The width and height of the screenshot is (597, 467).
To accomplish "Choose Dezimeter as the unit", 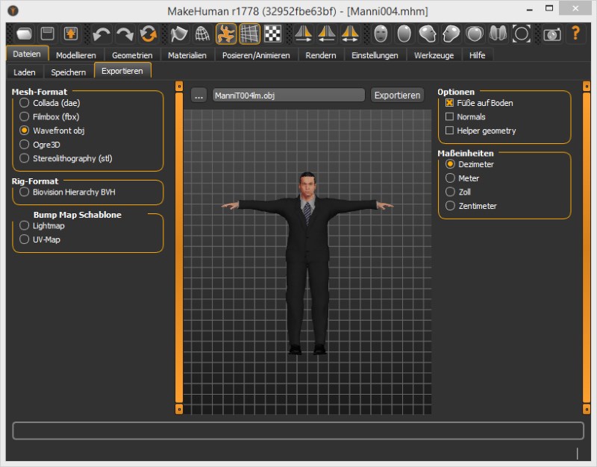I will pyautogui.click(x=469, y=164).
